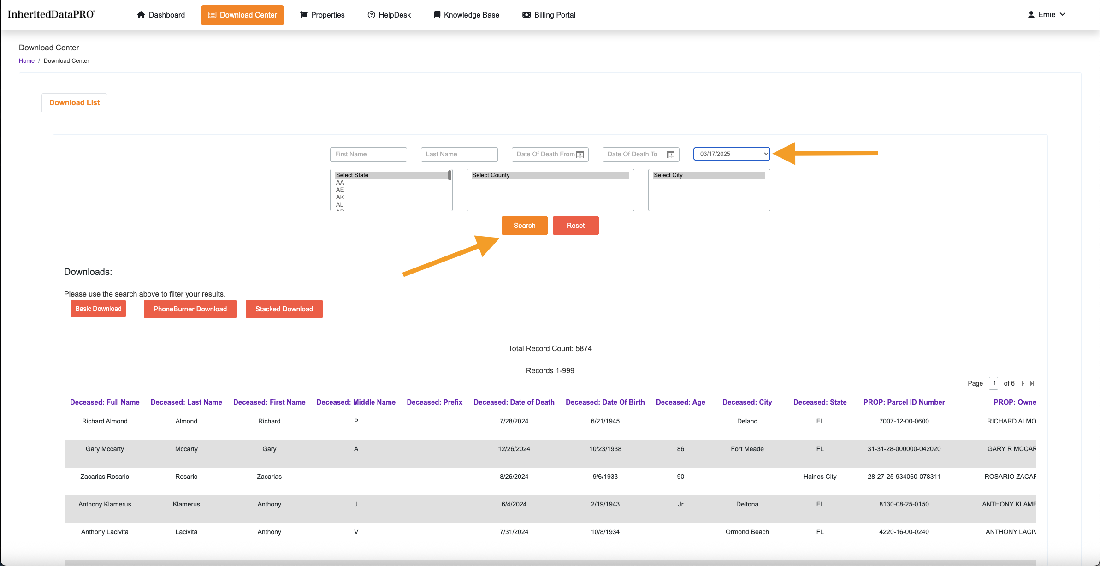Open the Download Center menu item
This screenshot has width=1100, height=566.
pyautogui.click(x=242, y=15)
